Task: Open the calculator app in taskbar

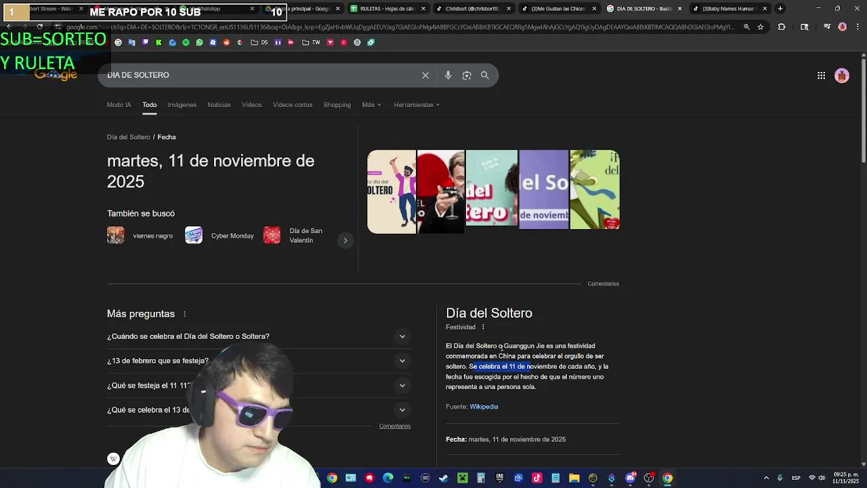Action: 481,478
